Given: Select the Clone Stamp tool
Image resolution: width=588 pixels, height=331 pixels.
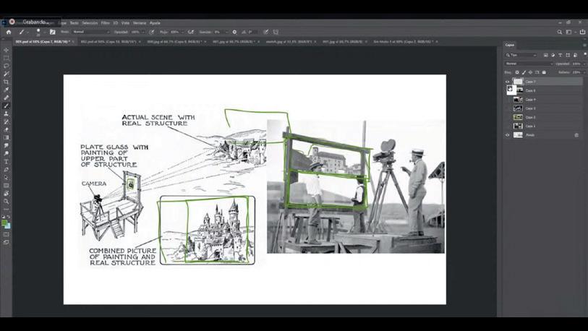Looking at the screenshot, I should [x=6, y=113].
